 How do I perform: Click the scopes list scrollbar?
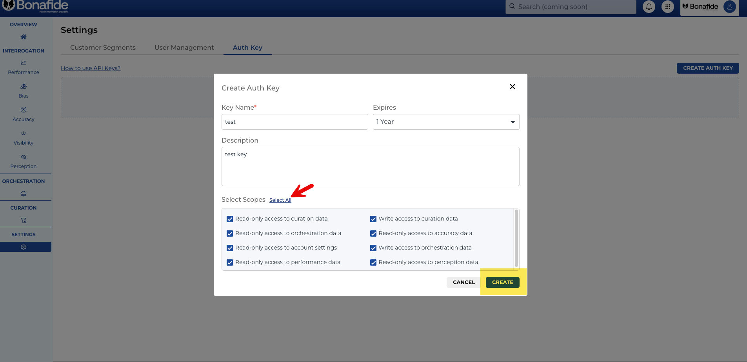[x=516, y=238]
